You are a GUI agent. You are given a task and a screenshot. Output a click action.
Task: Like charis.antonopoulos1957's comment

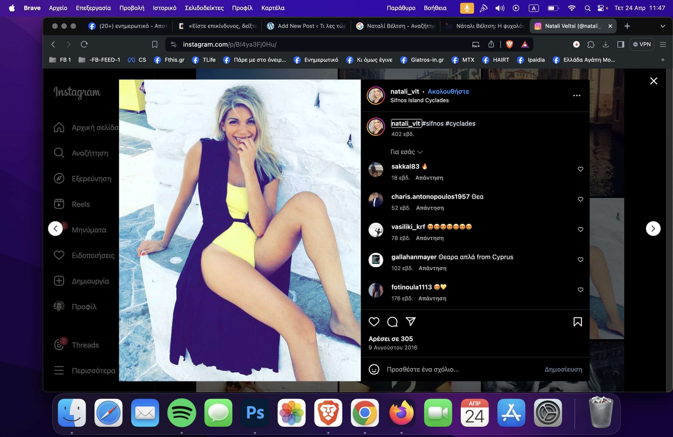[580, 199]
